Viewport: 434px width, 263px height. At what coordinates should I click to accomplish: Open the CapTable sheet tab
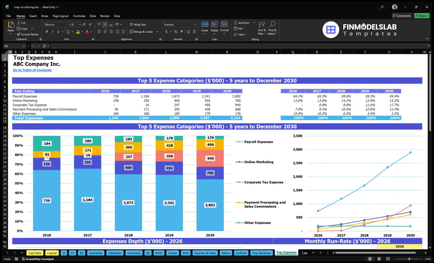(x=35, y=253)
